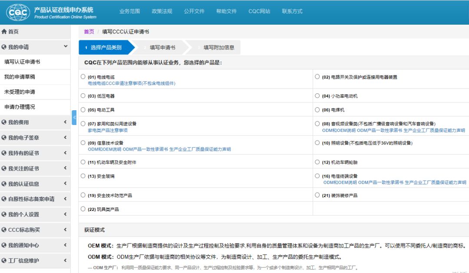Expand the 我的通知中心 section arrow
This screenshot has height=273, width=469.
click(66, 245)
